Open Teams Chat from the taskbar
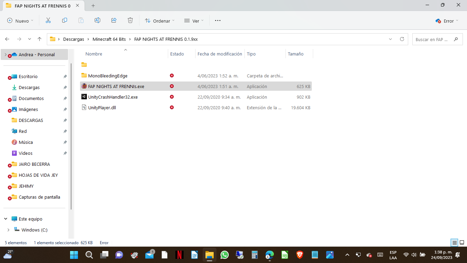This screenshot has width=467, height=263. pos(119,255)
